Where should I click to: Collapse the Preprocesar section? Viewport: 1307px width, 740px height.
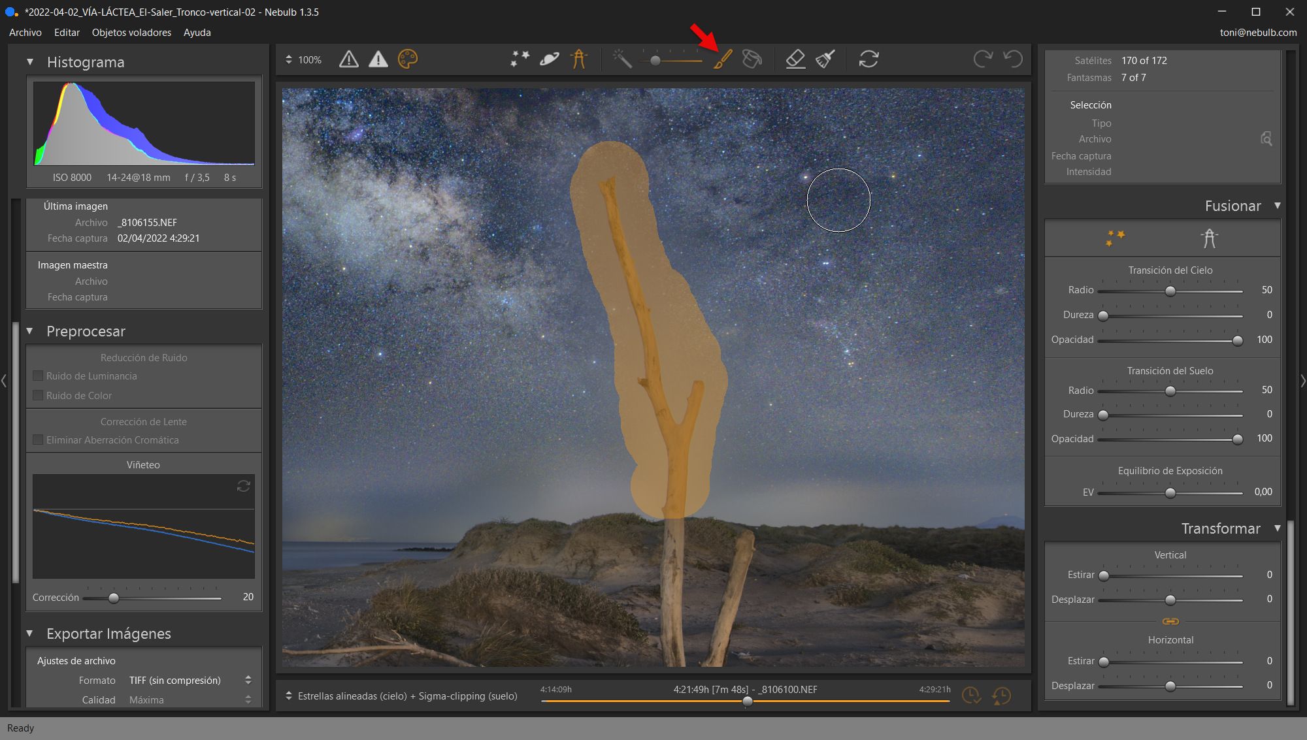click(30, 331)
